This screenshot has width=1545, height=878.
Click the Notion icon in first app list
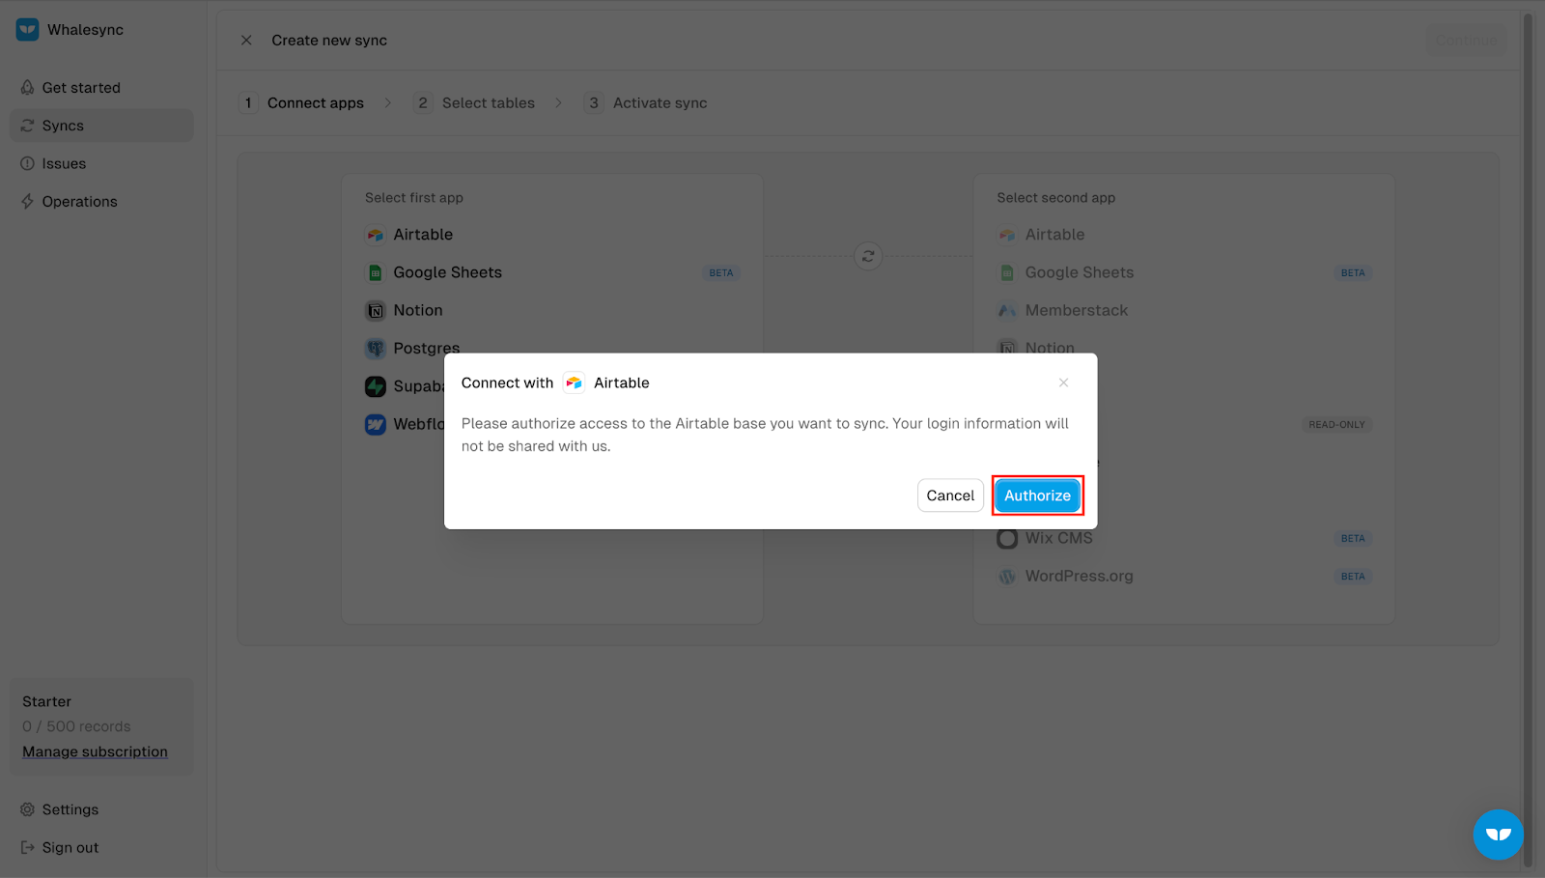[375, 310]
